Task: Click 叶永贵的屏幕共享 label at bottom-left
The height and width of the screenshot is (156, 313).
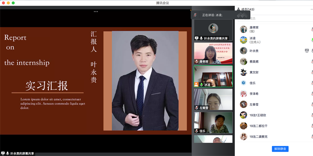Action: pos(22,153)
